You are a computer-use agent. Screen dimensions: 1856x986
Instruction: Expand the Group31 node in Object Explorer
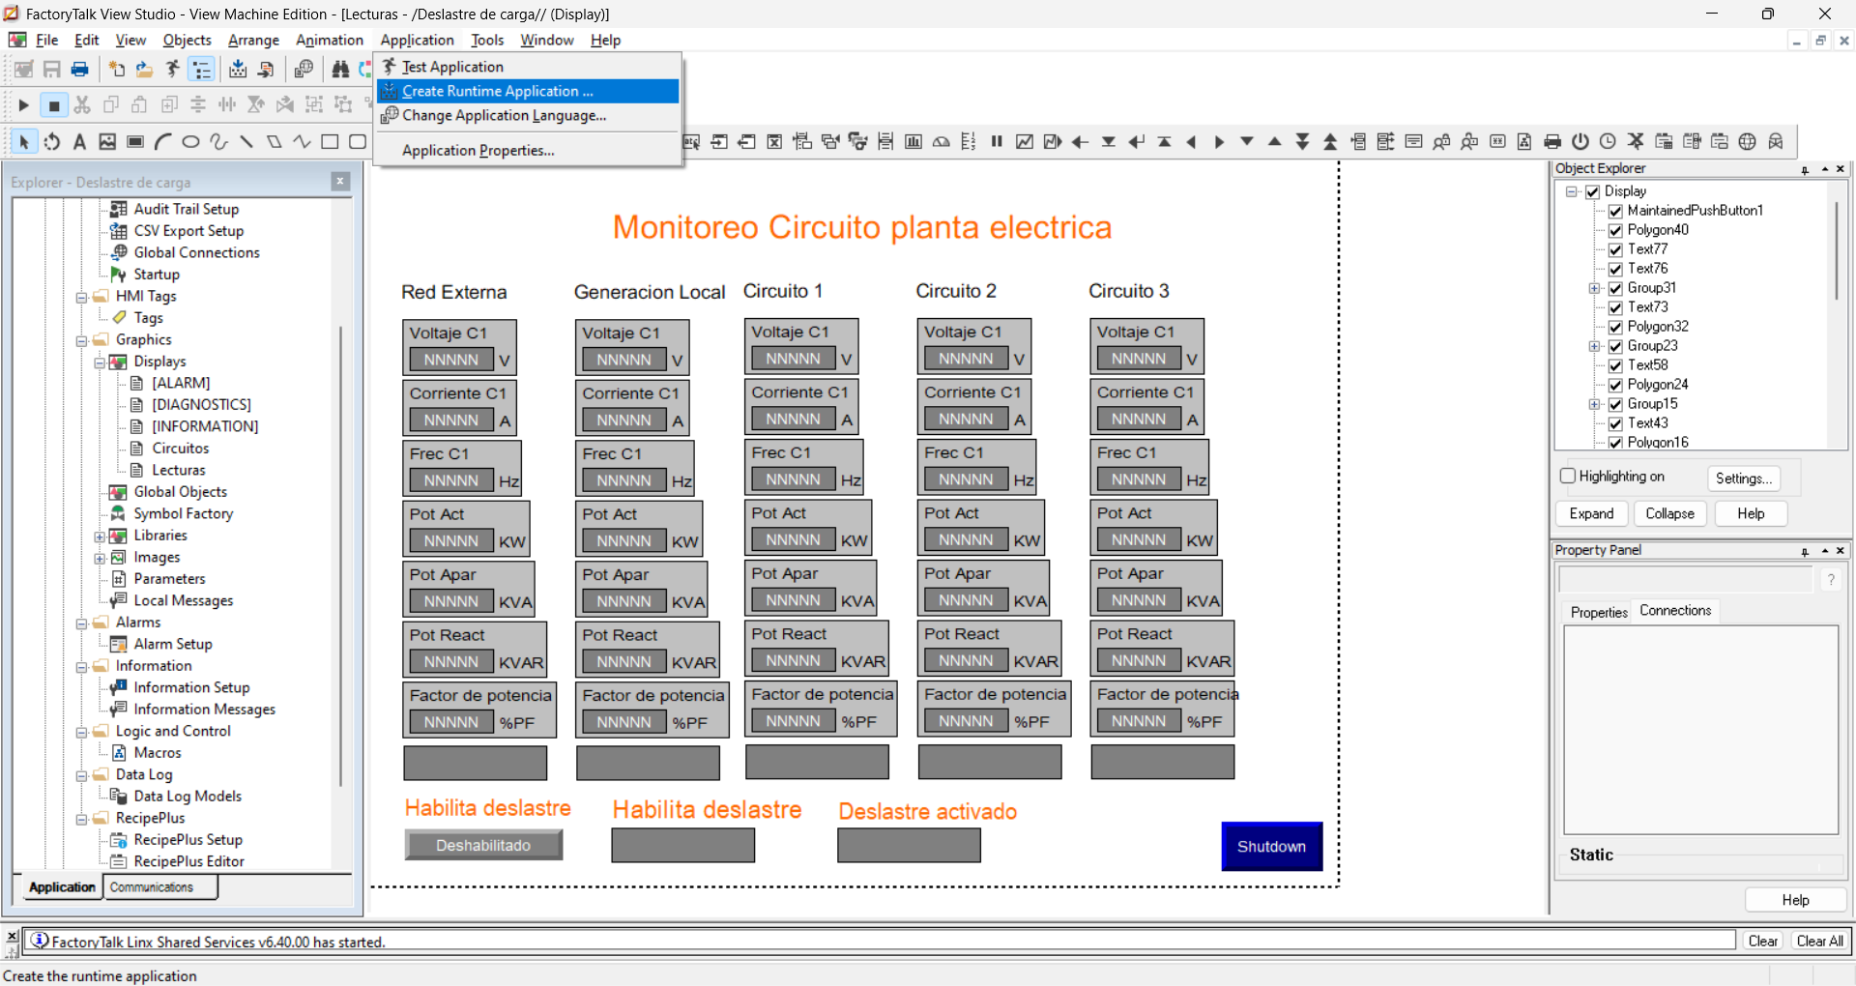[1594, 288]
